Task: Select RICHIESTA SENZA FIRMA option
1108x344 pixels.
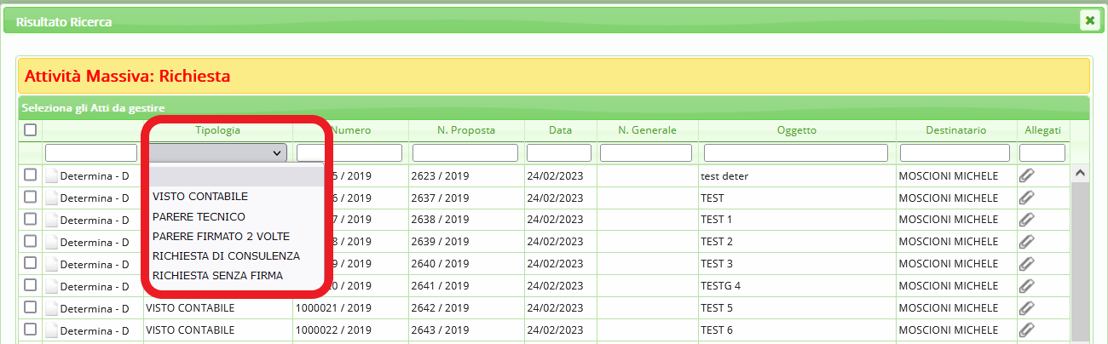Action: tap(217, 276)
